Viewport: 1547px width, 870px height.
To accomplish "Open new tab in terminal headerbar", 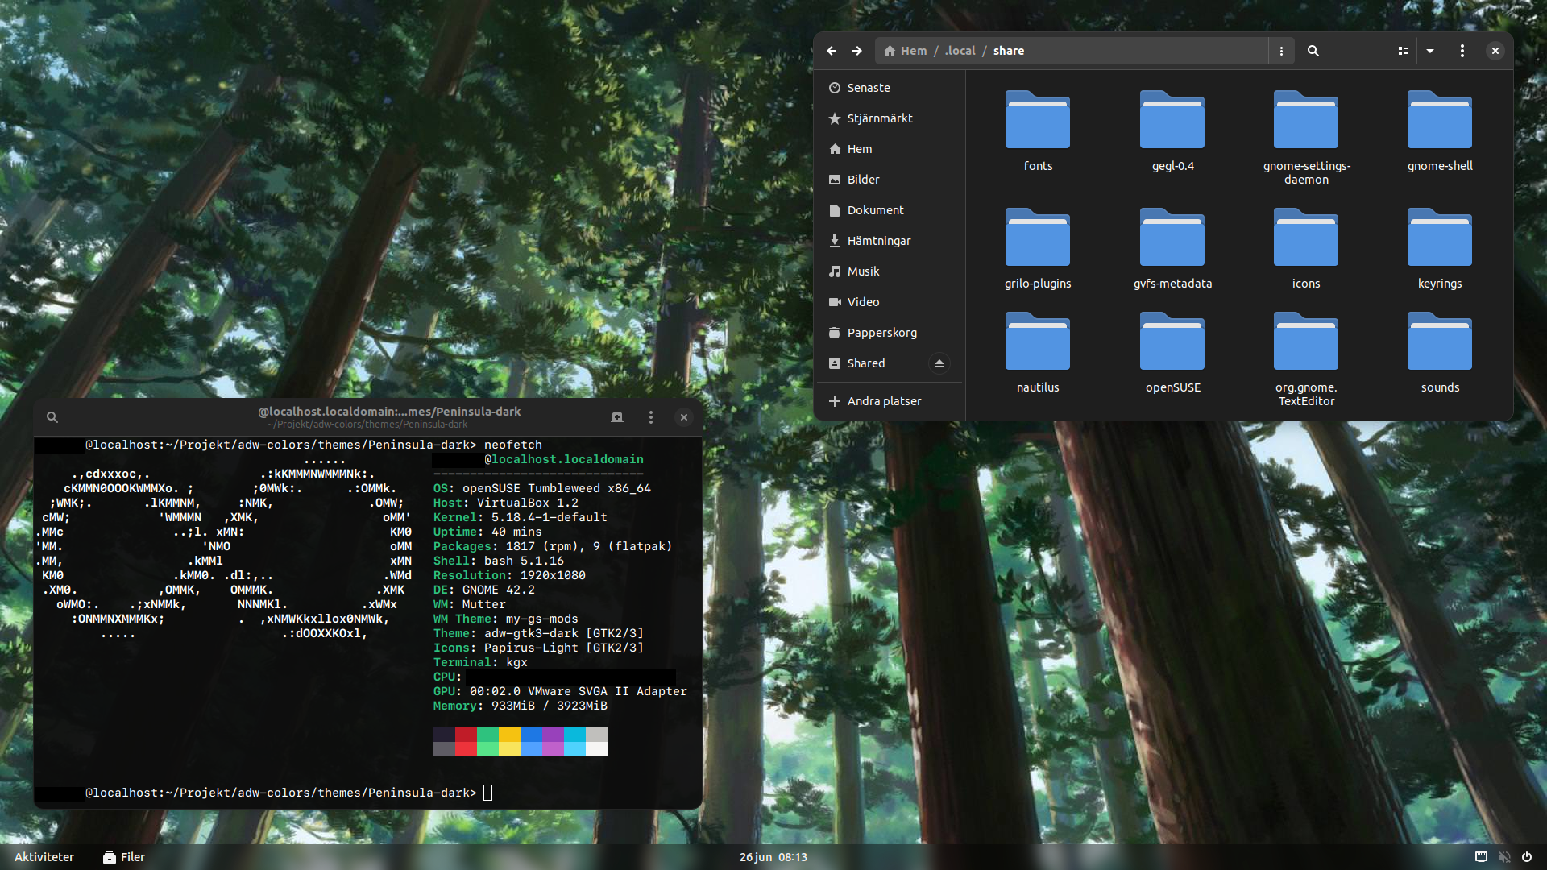I will pyautogui.click(x=617, y=417).
